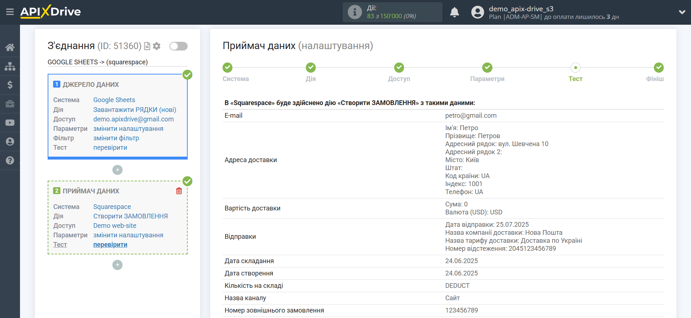The width and height of the screenshot is (691, 318).
Task: Add step after data receiver
Action: click(117, 265)
